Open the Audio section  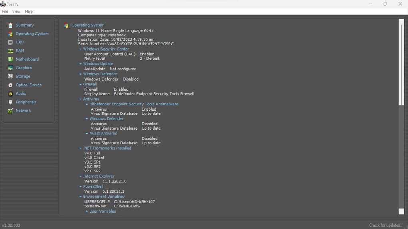[21, 93]
